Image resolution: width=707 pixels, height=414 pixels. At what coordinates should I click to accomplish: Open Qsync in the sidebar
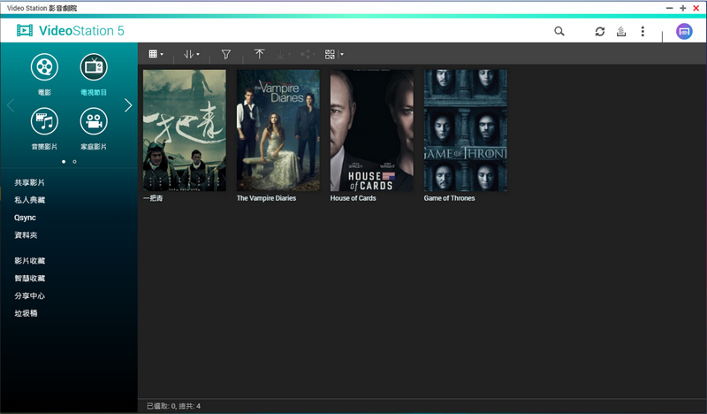[25, 218]
